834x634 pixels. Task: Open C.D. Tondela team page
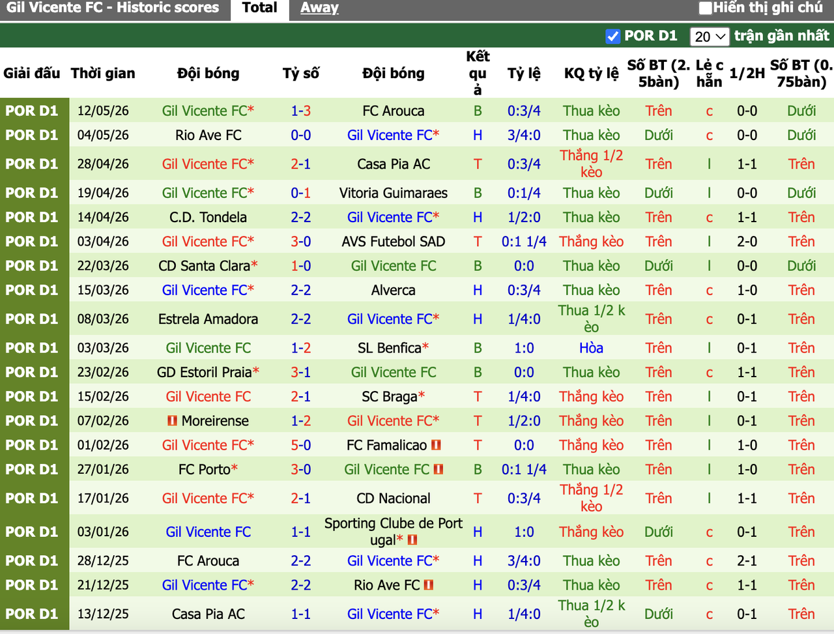(x=208, y=217)
